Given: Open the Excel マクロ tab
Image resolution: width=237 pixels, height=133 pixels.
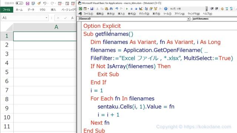Looking at the screenshot, I should [x=42, y=10].
